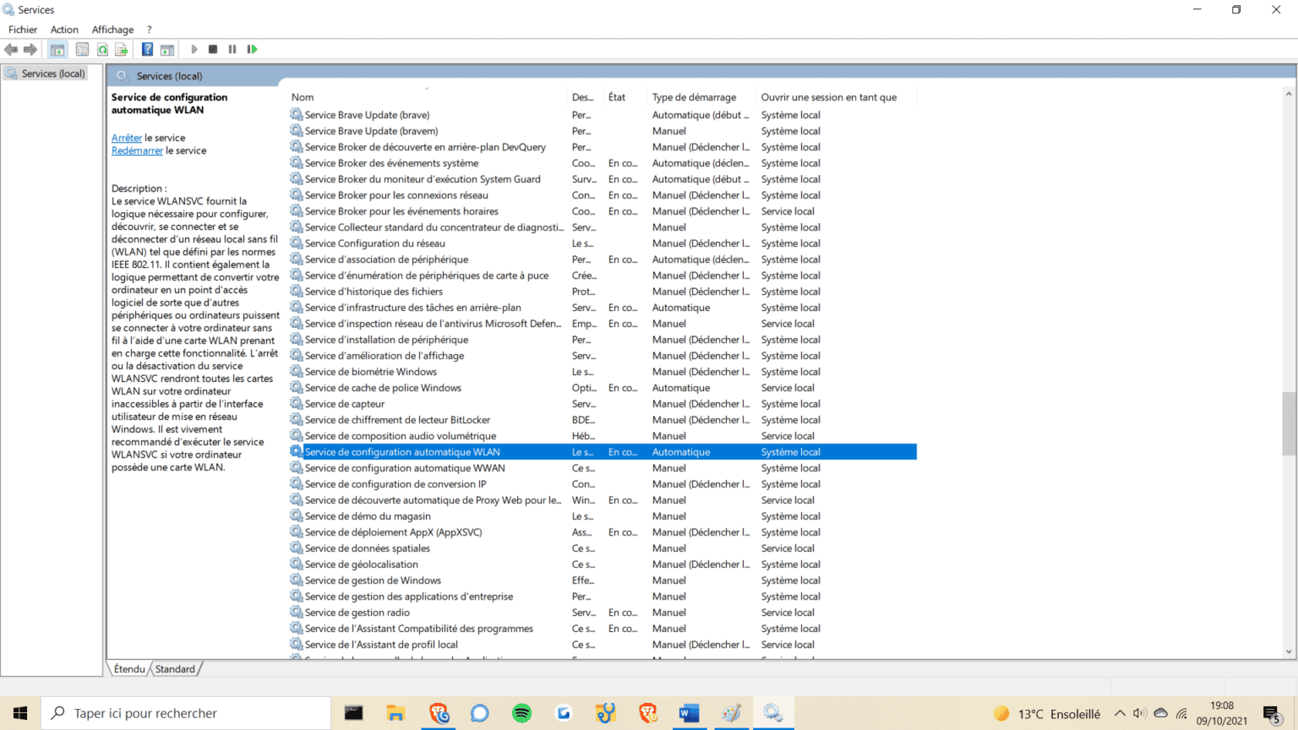
Task: Open Properties via the toolbar icon
Action: pyautogui.click(x=82, y=50)
